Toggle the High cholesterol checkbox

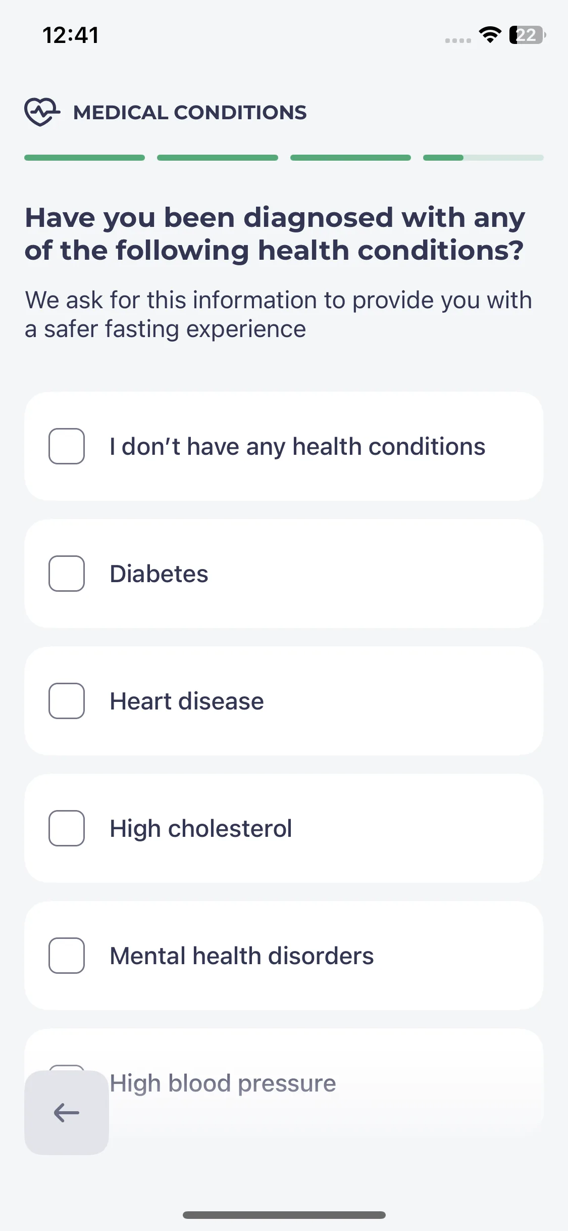point(67,828)
